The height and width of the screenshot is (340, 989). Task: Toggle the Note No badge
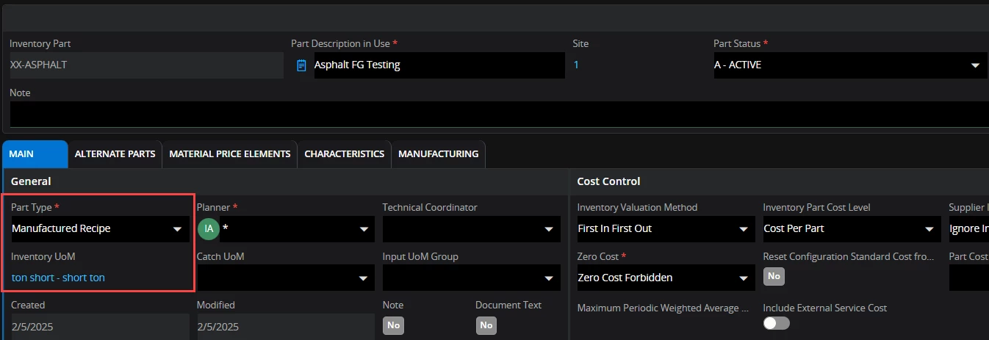[x=393, y=325]
